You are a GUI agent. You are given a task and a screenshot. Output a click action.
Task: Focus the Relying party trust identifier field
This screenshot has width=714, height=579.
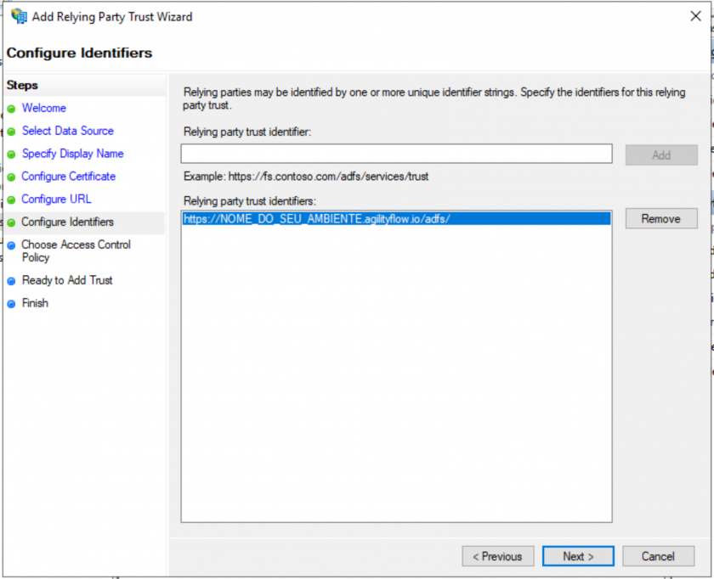(x=396, y=154)
